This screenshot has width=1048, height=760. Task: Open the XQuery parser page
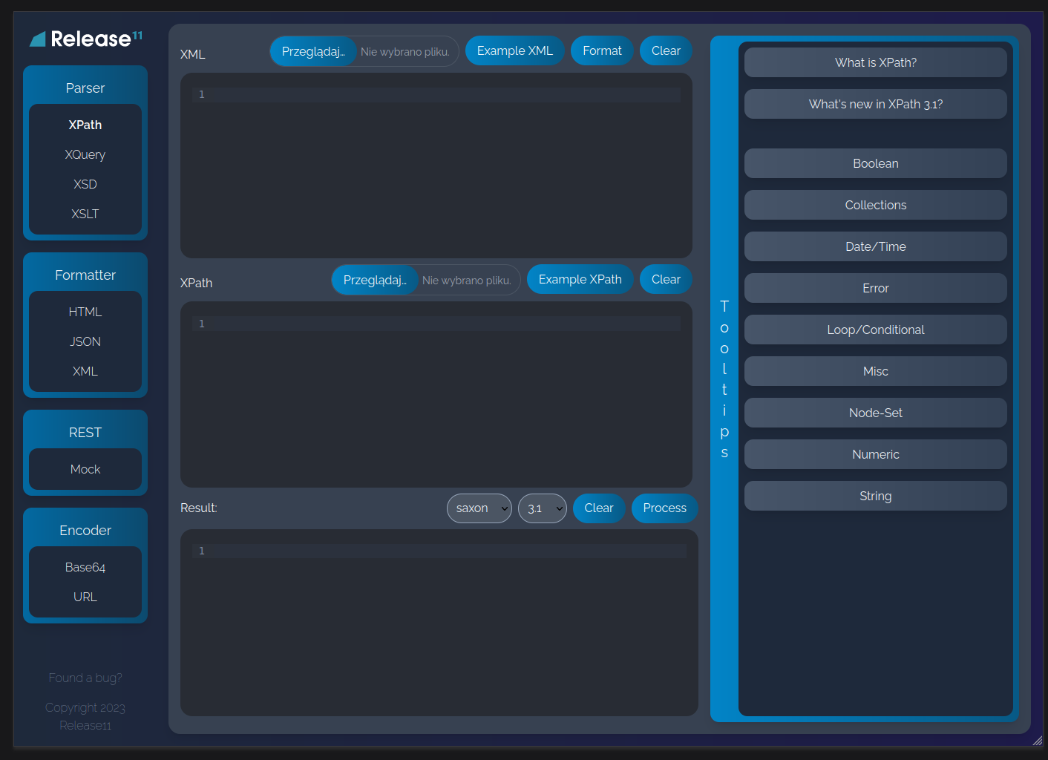coord(85,154)
